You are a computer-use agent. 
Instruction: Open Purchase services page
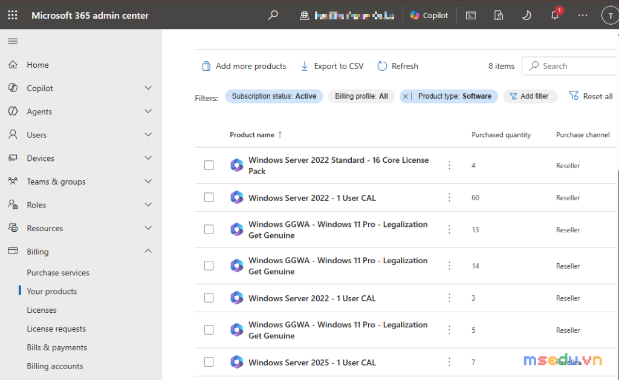coord(58,272)
